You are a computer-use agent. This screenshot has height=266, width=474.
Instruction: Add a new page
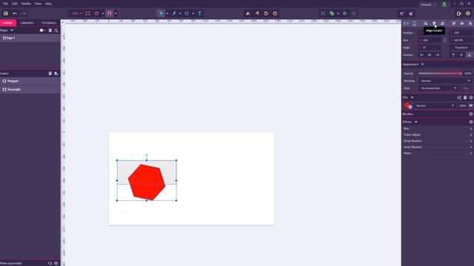coord(56,30)
